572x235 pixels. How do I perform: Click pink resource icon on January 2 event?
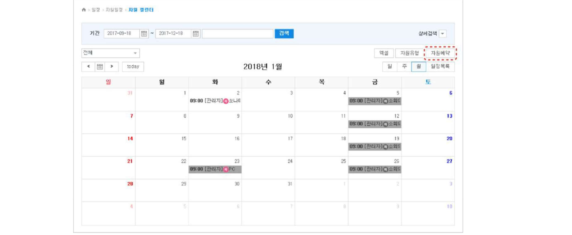point(226,101)
